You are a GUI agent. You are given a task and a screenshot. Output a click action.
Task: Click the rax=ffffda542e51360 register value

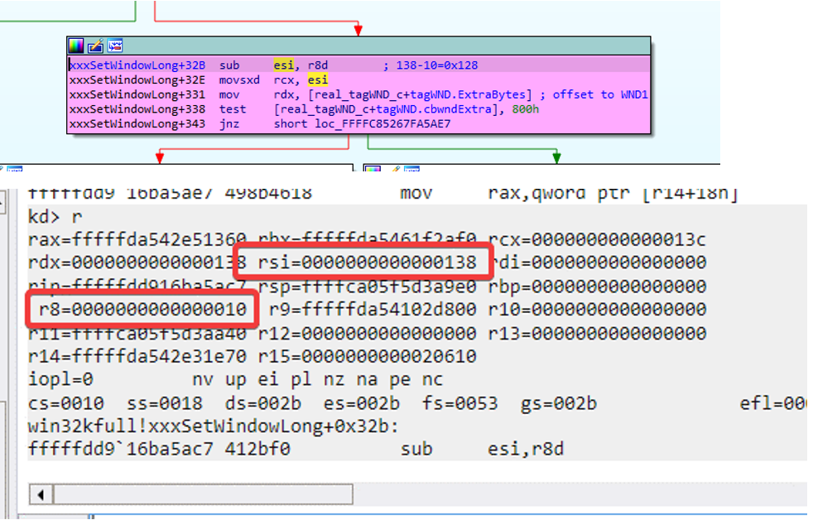tap(137, 239)
